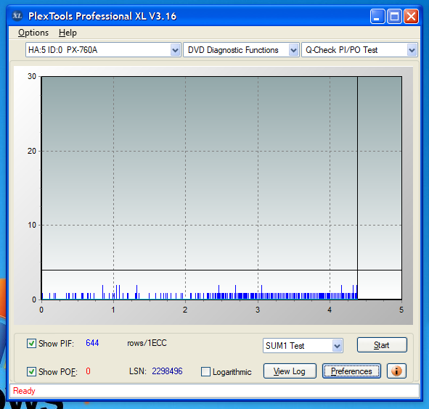Enable the Logarithmic checkbox

pyautogui.click(x=205, y=372)
